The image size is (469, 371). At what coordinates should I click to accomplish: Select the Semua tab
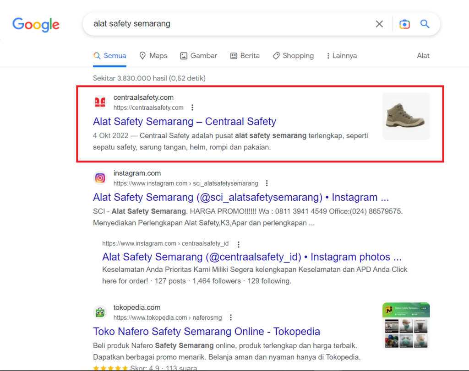click(110, 56)
